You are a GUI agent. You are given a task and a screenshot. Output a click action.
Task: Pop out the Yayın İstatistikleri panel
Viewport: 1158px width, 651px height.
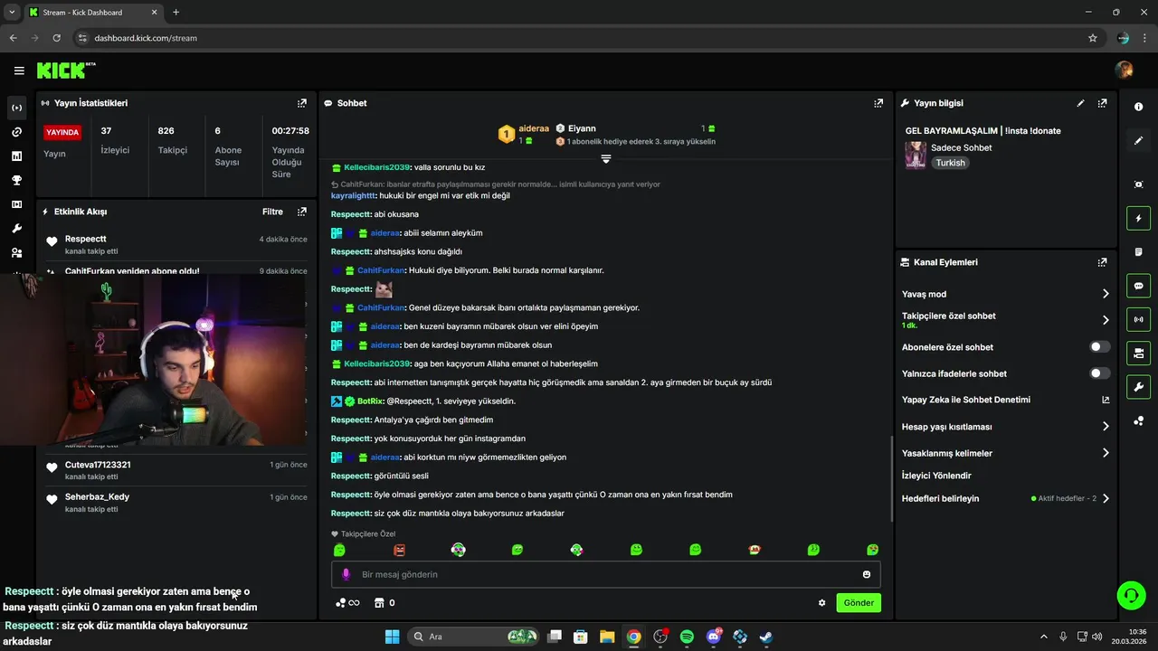[302, 103]
